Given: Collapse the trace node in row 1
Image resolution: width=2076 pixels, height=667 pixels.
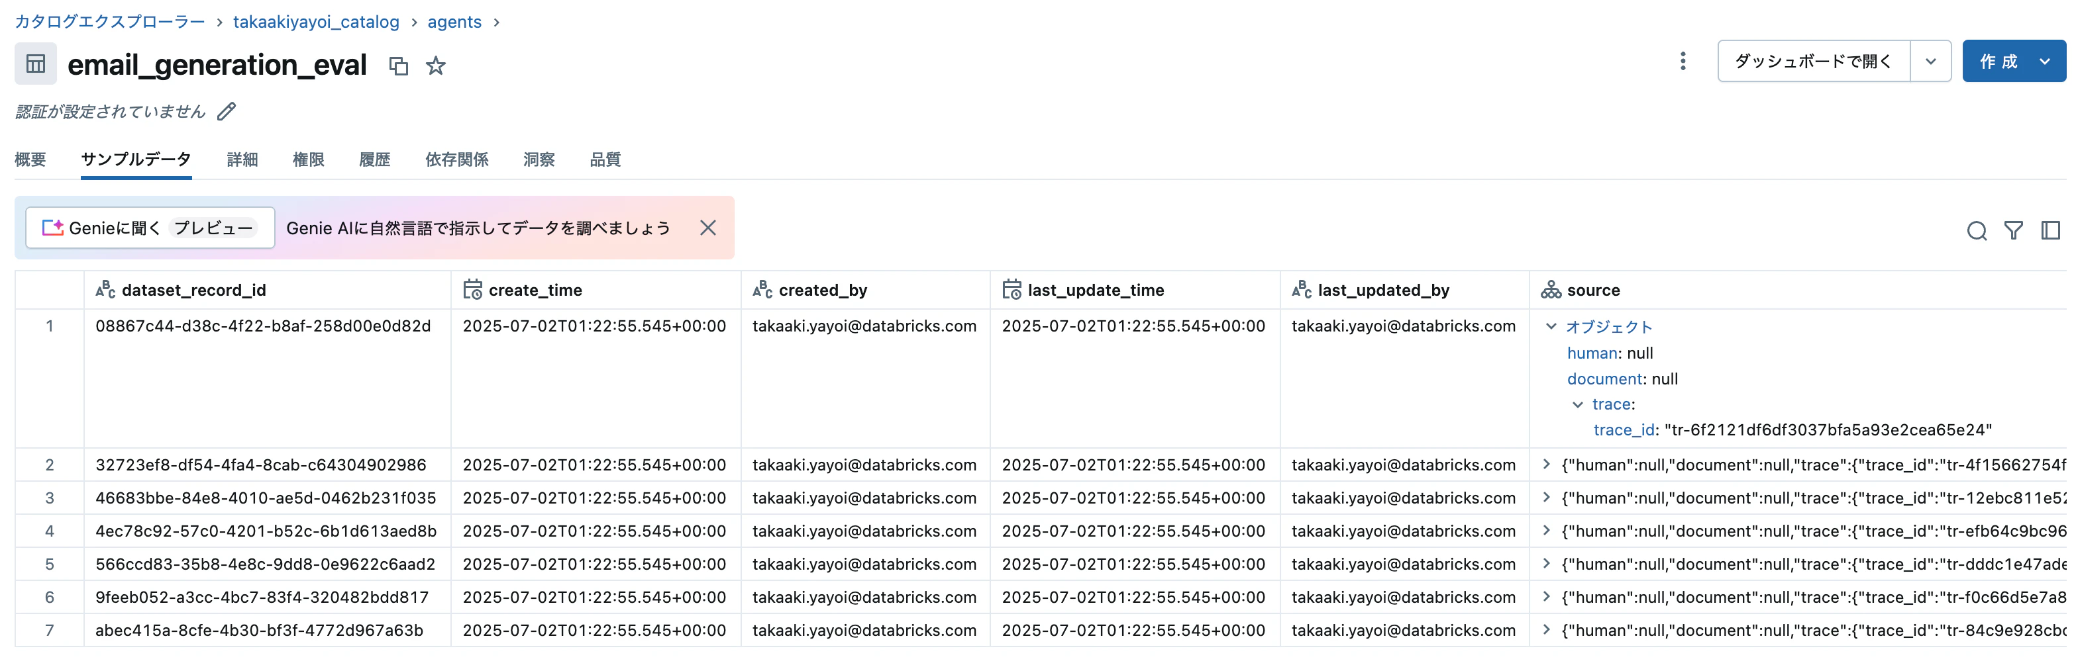Looking at the screenshot, I should pyautogui.click(x=1577, y=405).
